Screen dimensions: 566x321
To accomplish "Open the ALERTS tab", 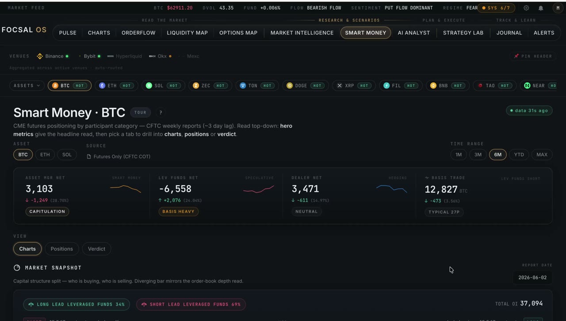I will tap(544, 33).
